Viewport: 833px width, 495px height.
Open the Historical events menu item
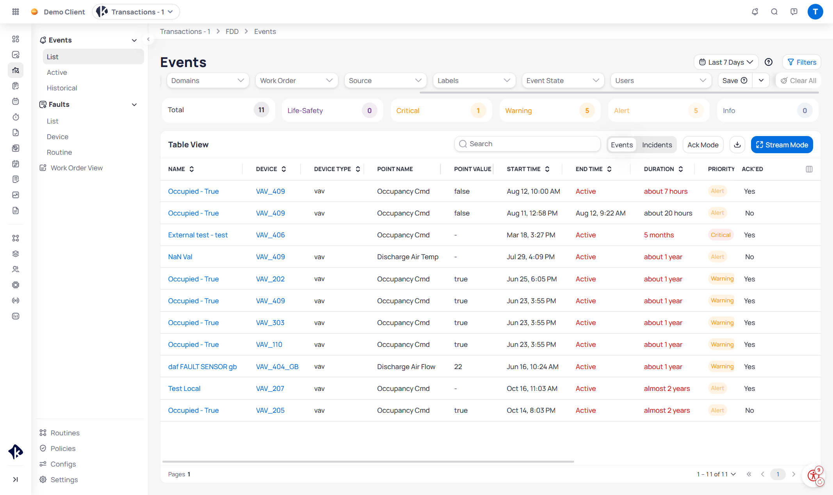click(62, 88)
